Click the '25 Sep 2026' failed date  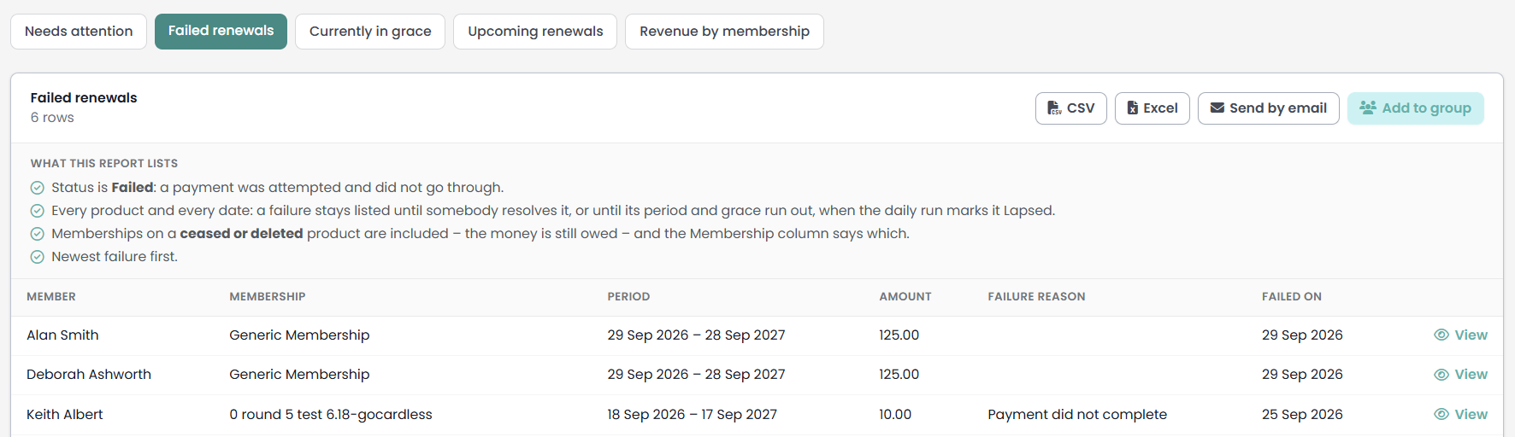[1302, 415]
